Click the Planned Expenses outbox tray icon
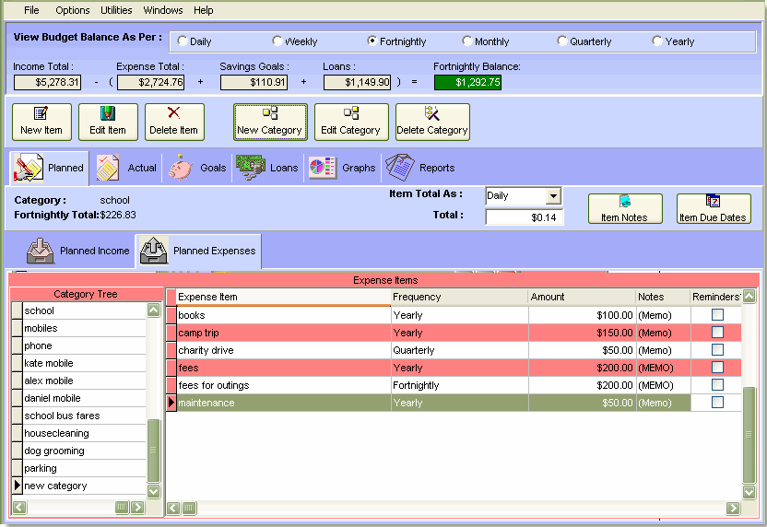The width and height of the screenshot is (767, 527). (x=154, y=251)
